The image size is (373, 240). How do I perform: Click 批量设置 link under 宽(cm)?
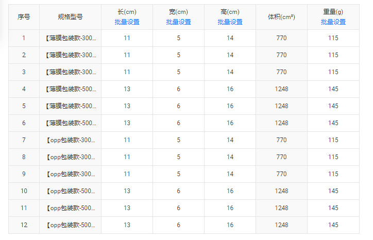[x=178, y=22]
